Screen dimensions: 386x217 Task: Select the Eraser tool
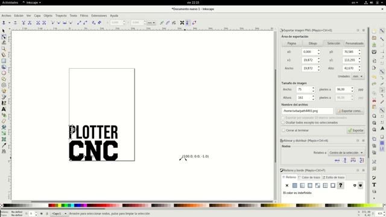pyautogui.click(x=4, y=121)
